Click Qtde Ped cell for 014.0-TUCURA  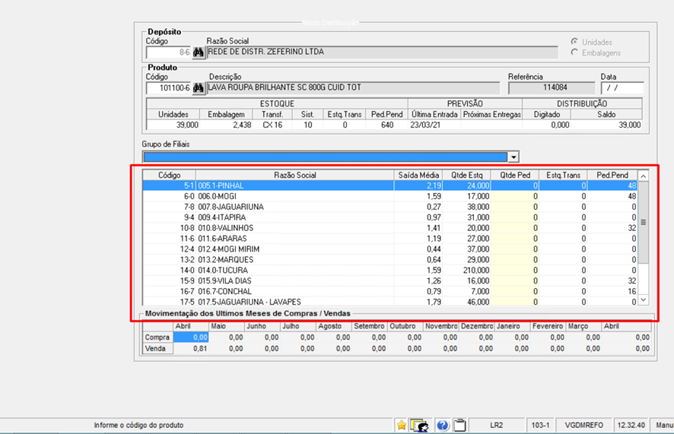coord(515,270)
